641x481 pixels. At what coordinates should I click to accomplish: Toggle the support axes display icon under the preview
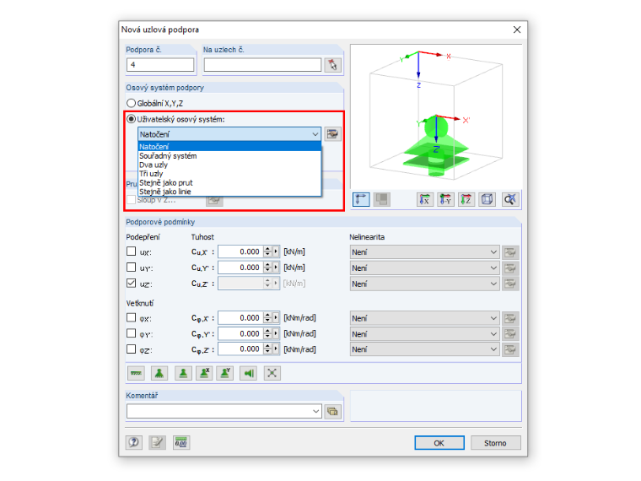tap(361, 199)
